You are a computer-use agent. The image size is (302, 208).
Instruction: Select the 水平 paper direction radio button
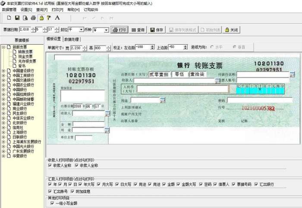212,47
